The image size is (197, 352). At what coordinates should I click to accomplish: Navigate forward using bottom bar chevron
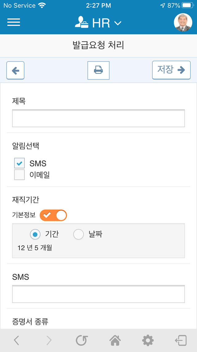tap(49, 341)
